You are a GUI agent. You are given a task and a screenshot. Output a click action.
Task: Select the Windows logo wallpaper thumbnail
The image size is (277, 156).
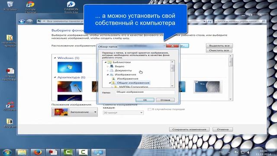[70, 67]
